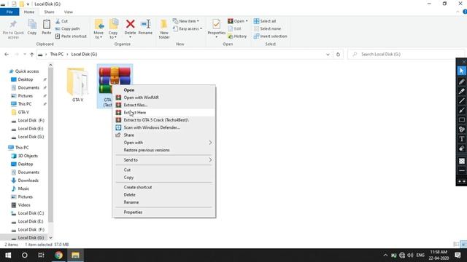467x262 pixels.
Task: Click the Search Local Disk (G:) field
Action: click(406, 55)
